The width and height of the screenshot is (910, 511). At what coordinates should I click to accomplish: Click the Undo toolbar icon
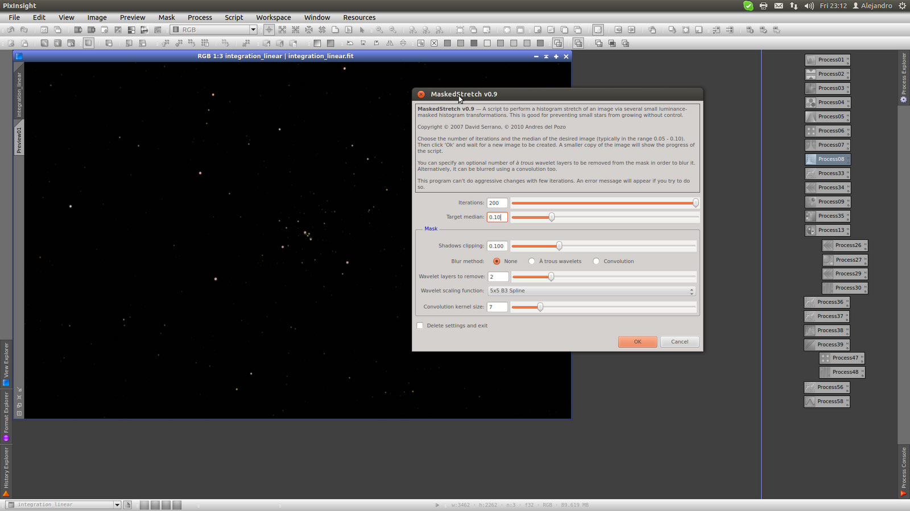[x=10, y=30]
